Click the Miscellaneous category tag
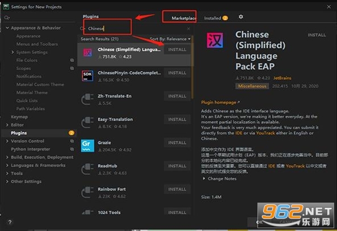 coord(252,86)
